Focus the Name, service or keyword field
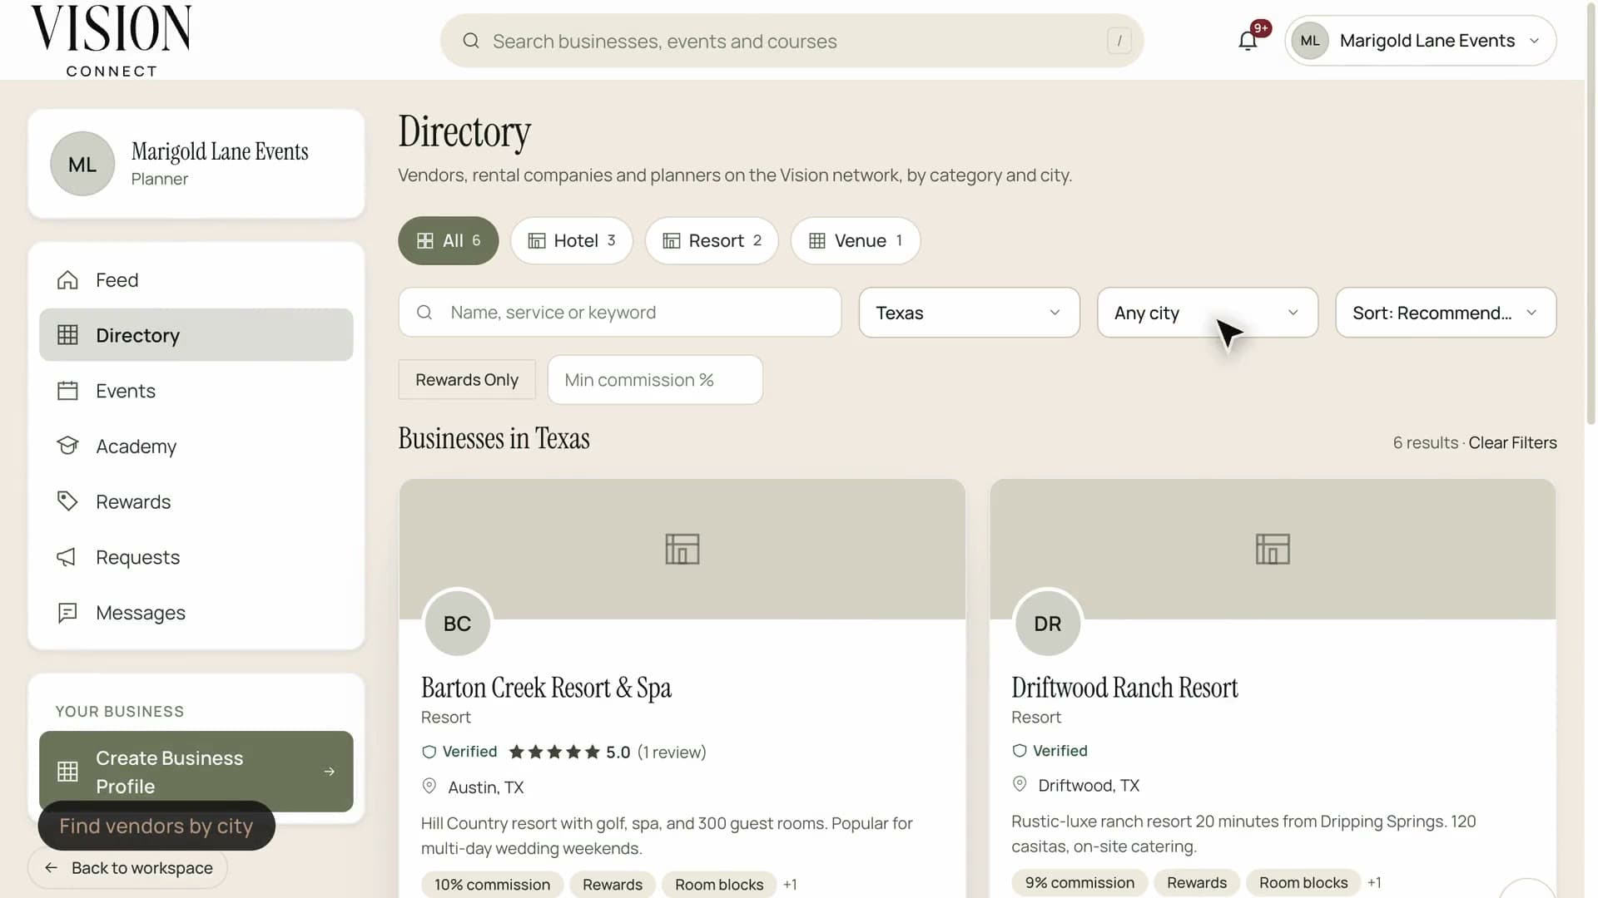1598x898 pixels. (620, 313)
